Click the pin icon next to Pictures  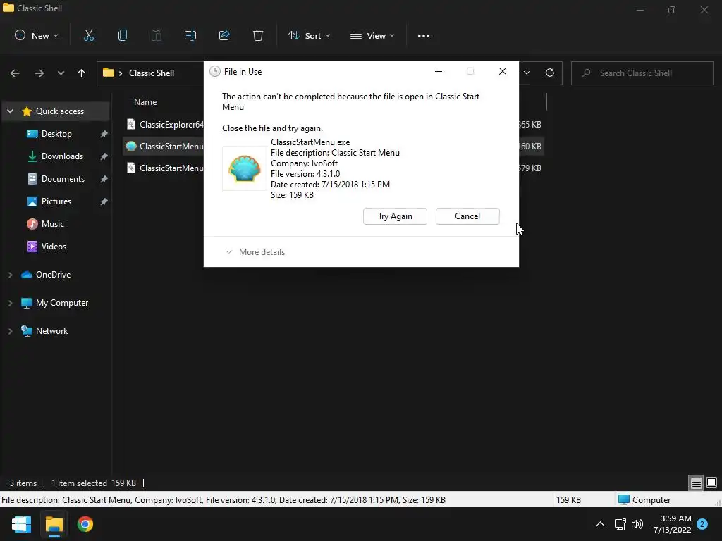[x=104, y=201]
